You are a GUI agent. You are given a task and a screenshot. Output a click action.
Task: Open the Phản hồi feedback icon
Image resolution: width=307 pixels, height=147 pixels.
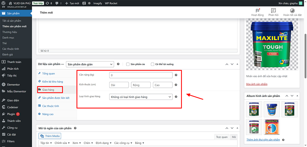(x=273, y=11)
